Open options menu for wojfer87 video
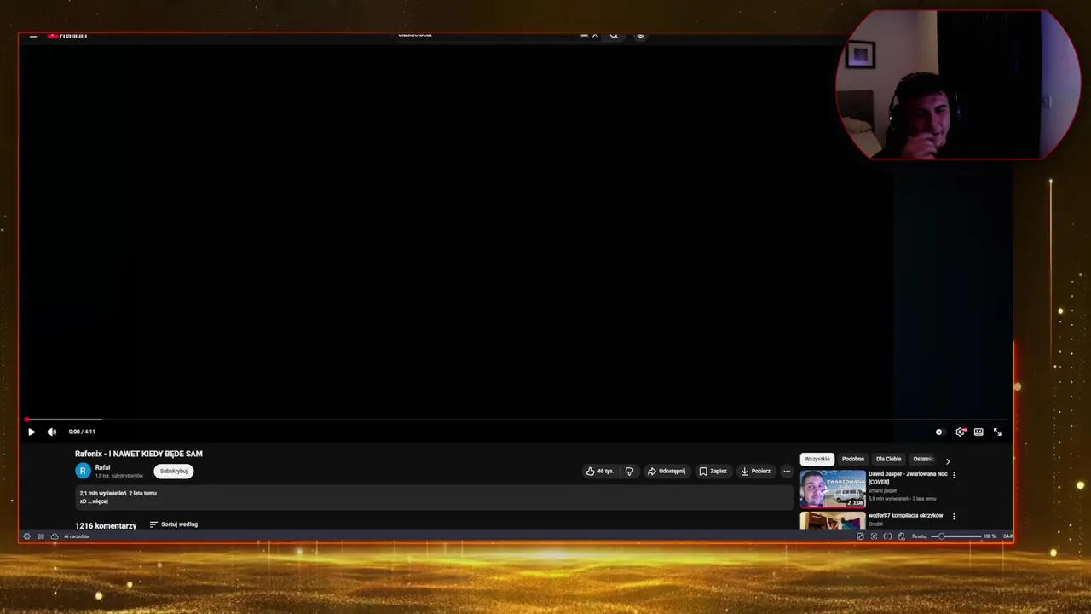 (954, 517)
